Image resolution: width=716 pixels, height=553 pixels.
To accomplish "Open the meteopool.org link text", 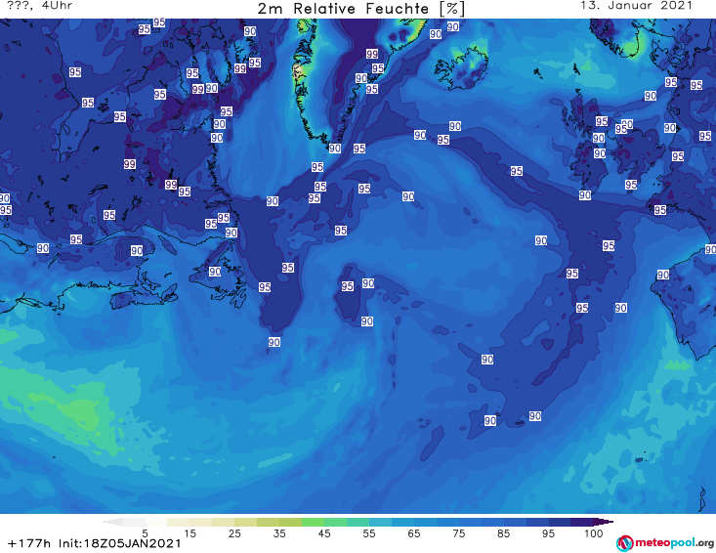I will pos(674,543).
